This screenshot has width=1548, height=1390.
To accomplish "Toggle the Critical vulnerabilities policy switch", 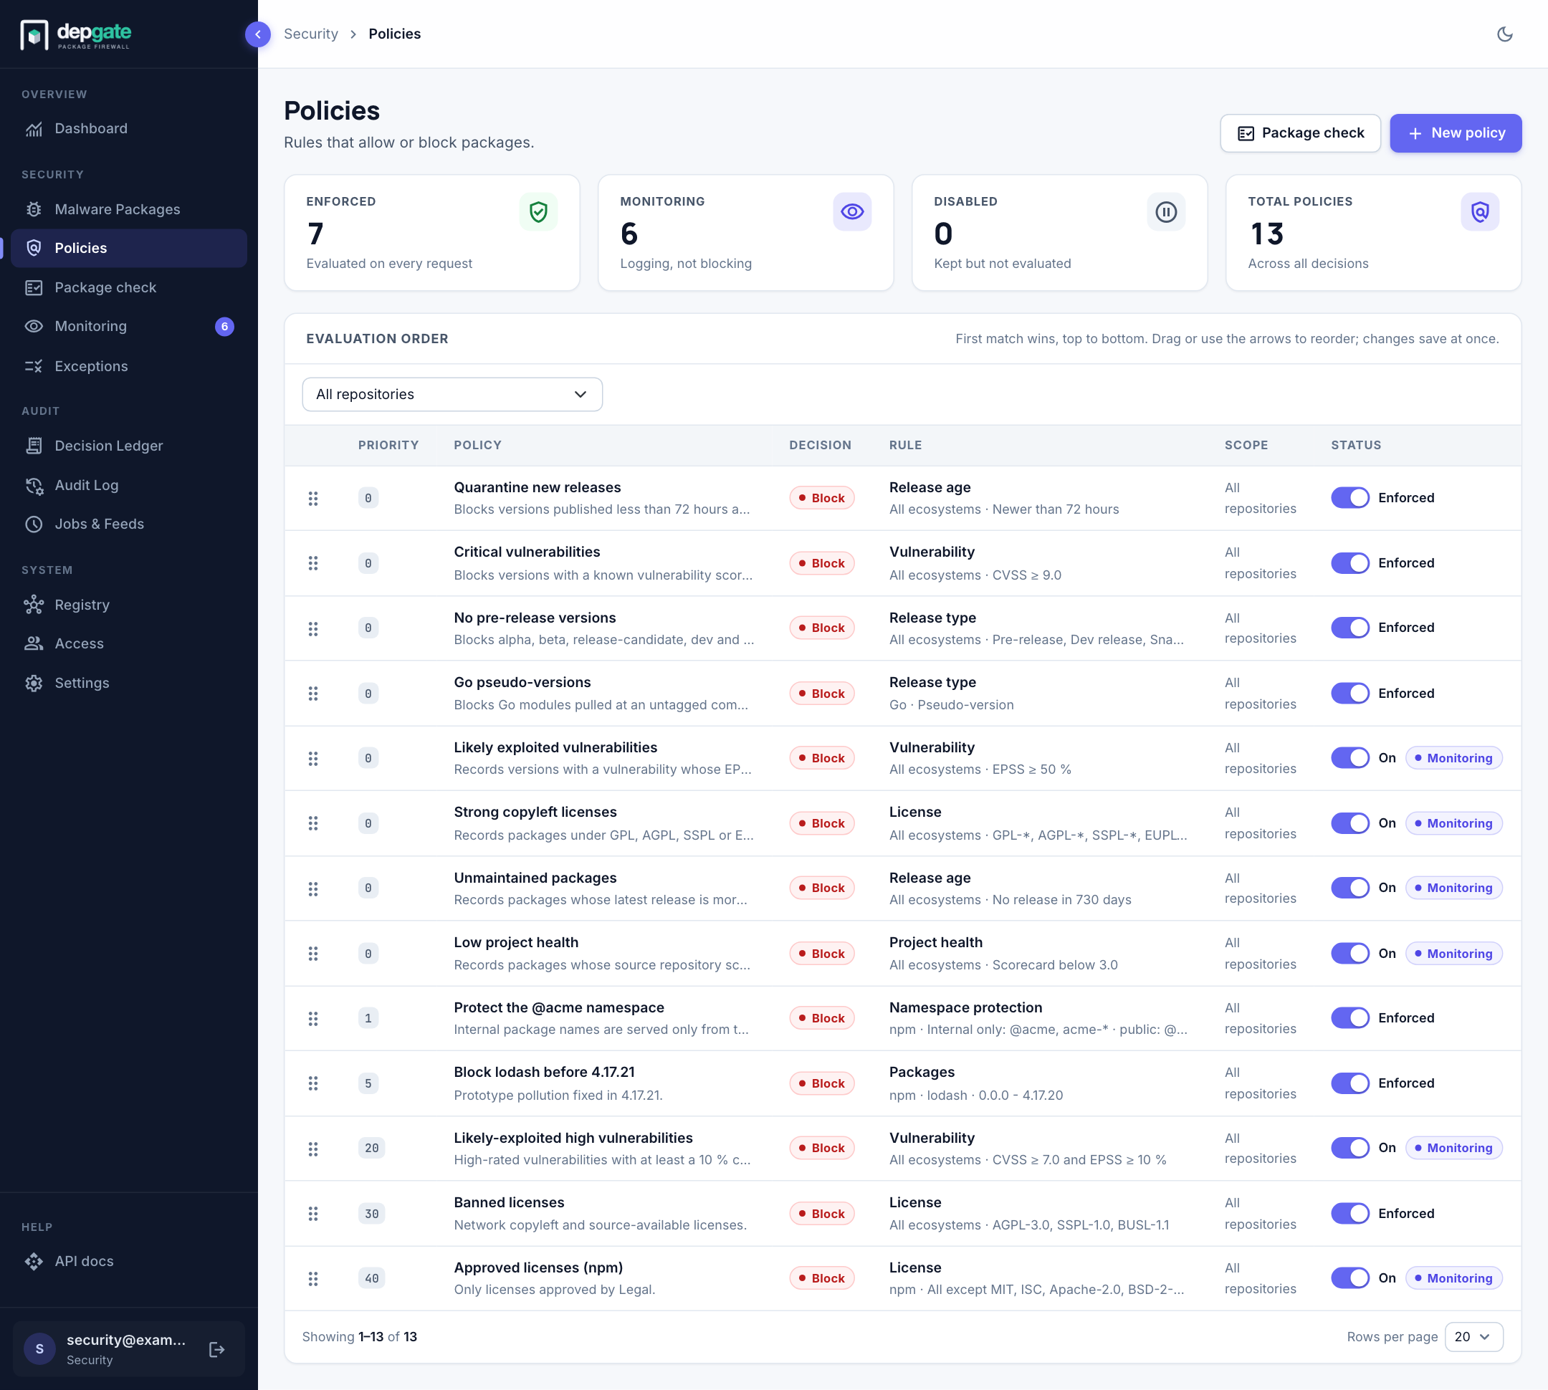I will point(1349,563).
